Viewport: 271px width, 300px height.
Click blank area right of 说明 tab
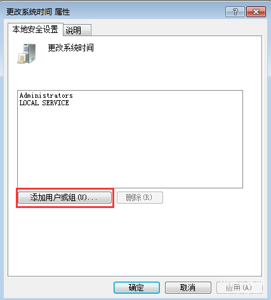[x=176, y=30]
